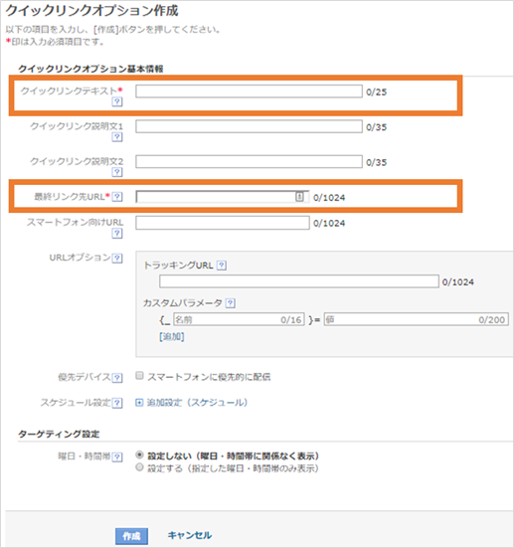Select 設定しない radio button
Screen dimensions: 514x548
139,455
